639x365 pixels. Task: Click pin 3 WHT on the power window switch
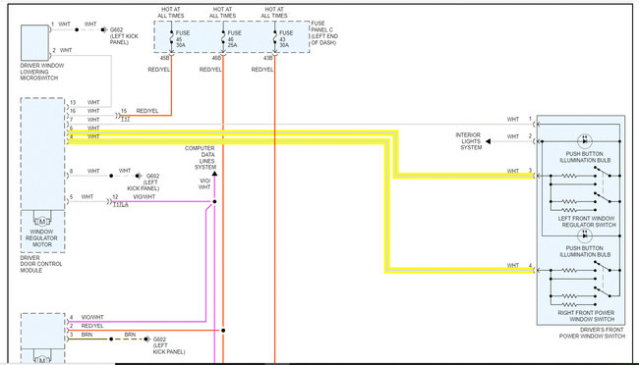(520, 171)
